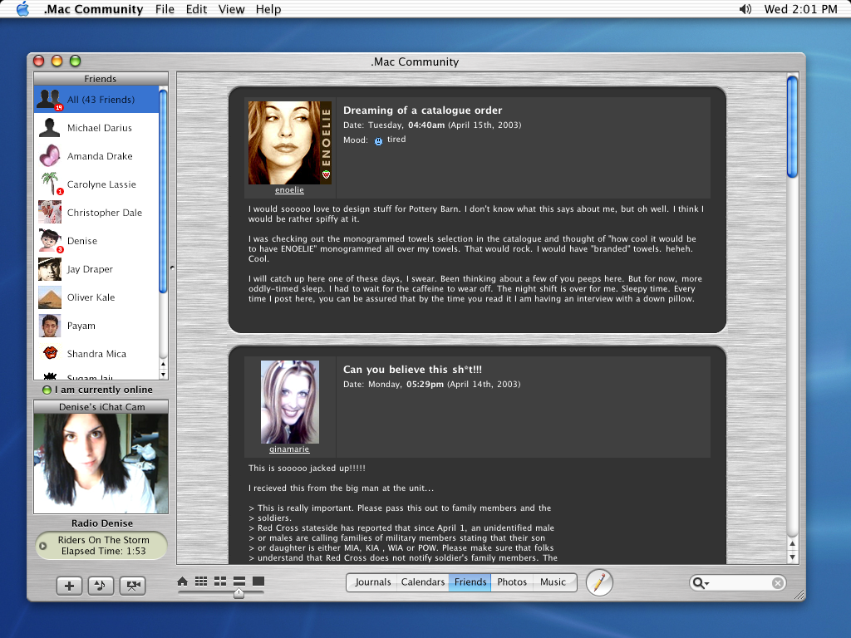The height and width of the screenshot is (638, 851).
Task: Click ginamarie's profile photo thumbnail
Action: coord(290,402)
